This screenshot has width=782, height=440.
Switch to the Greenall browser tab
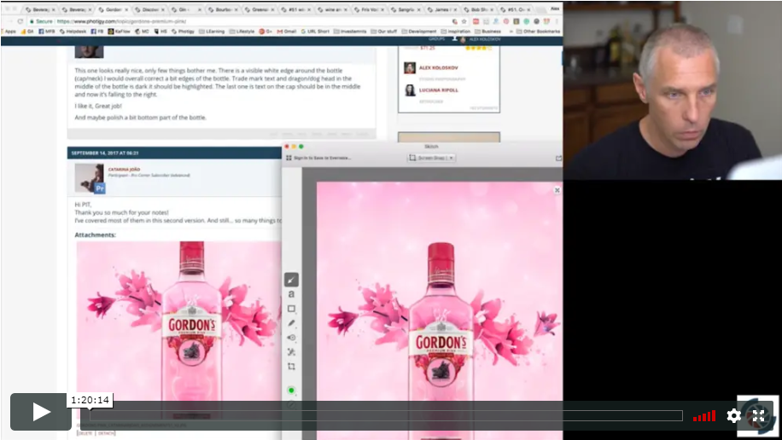click(260, 9)
